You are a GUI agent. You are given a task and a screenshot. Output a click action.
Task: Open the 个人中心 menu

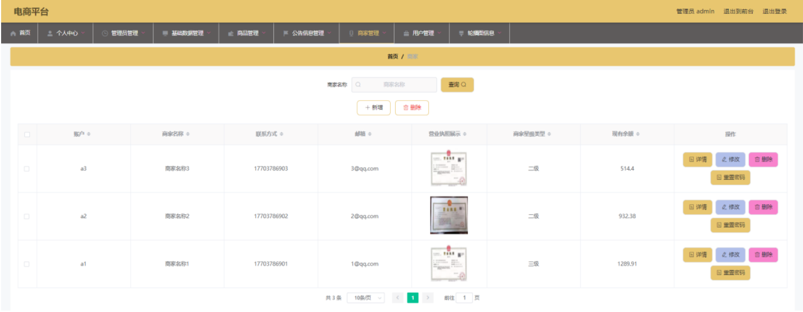[66, 33]
